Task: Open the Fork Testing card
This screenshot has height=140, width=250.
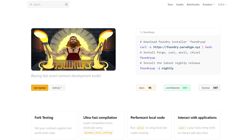Action: (54, 125)
